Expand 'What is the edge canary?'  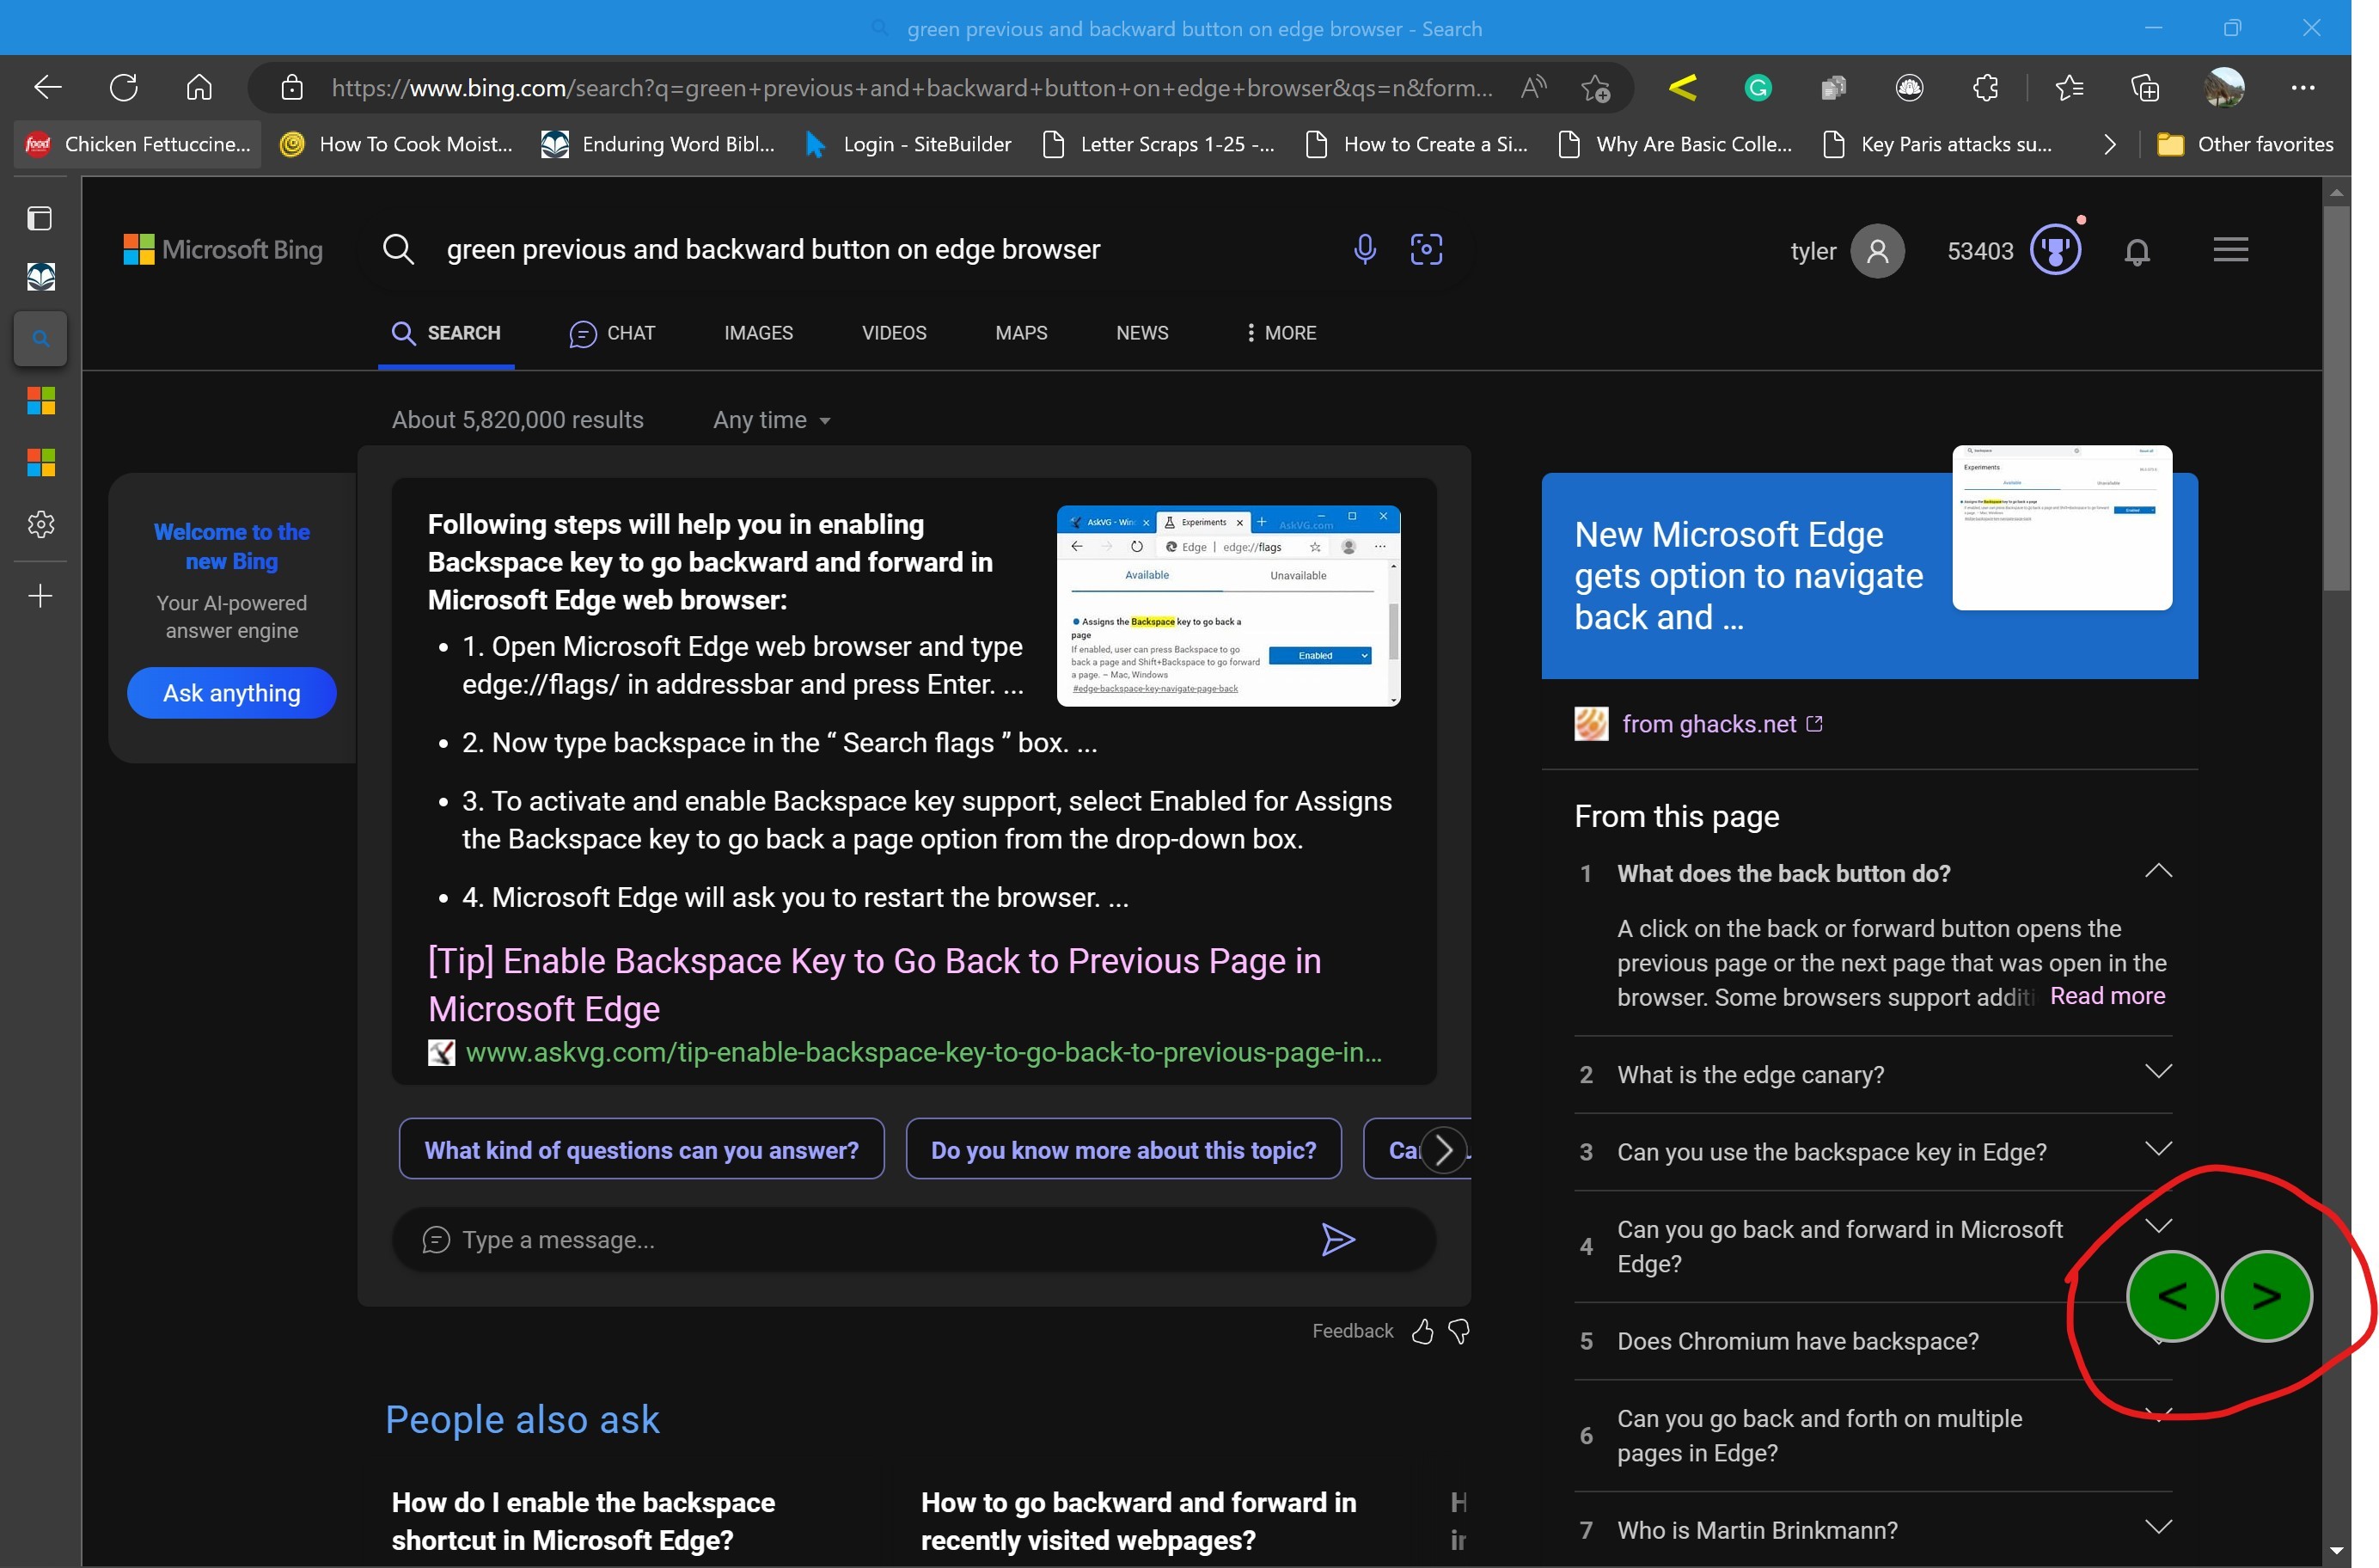coord(2158,1072)
